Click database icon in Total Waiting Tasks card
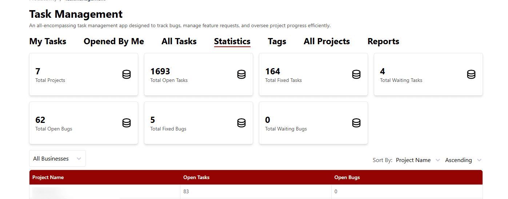Image resolution: width=508 pixels, height=199 pixels. 471,74
